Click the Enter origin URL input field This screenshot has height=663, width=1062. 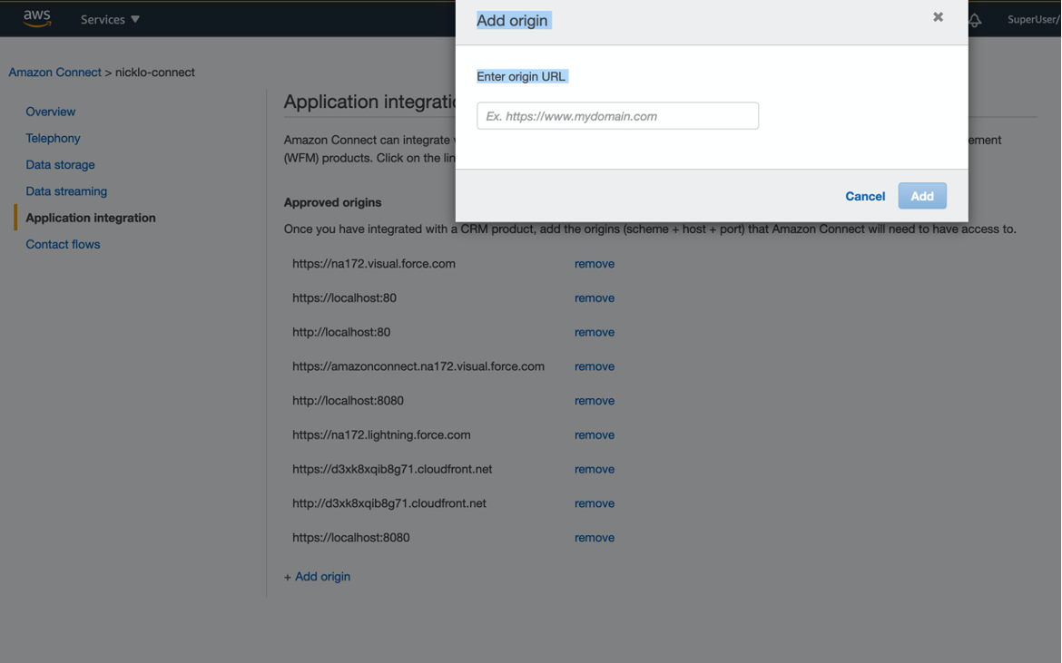pos(618,116)
